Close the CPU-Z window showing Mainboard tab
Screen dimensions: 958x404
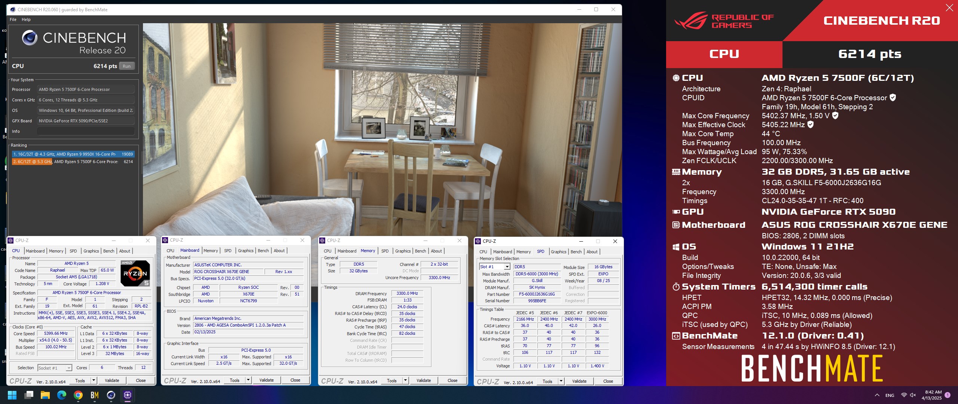(302, 240)
